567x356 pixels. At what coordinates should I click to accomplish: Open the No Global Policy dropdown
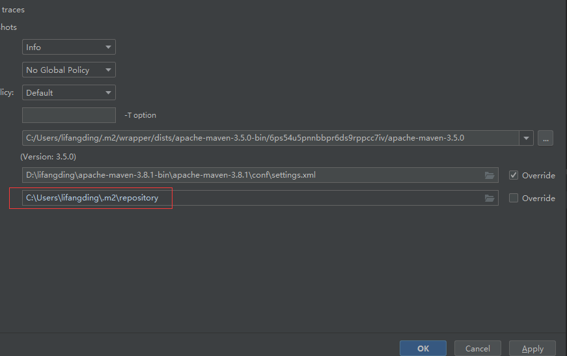point(69,70)
